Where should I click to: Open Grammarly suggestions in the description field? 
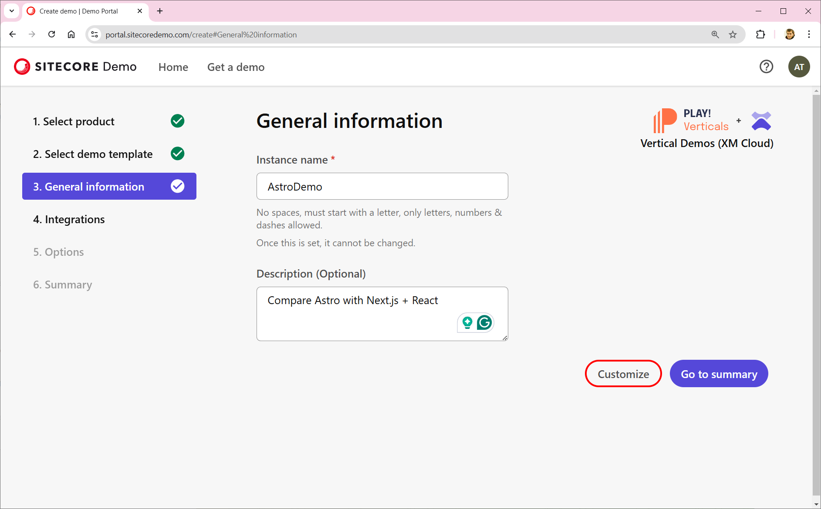(485, 323)
